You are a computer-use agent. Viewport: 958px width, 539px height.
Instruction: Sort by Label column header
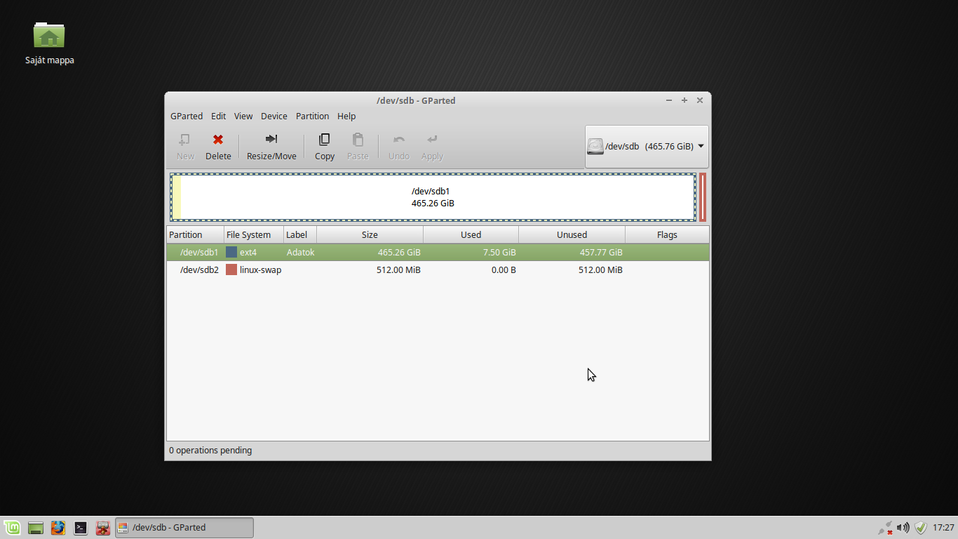tap(300, 234)
